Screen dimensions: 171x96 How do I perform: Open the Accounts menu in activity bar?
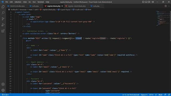3,84
